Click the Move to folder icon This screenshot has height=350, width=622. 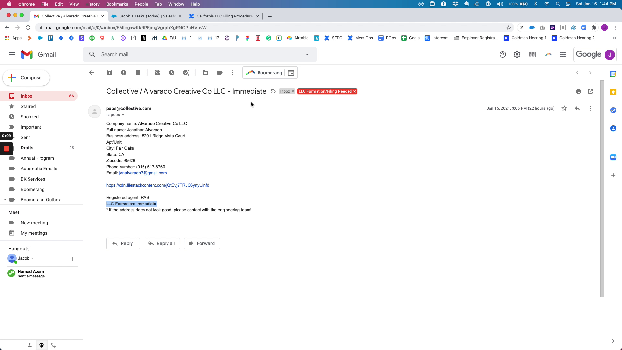[205, 73]
